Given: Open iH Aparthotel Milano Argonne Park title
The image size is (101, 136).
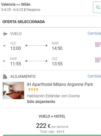Looking at the screenshot, I should 60,85.
